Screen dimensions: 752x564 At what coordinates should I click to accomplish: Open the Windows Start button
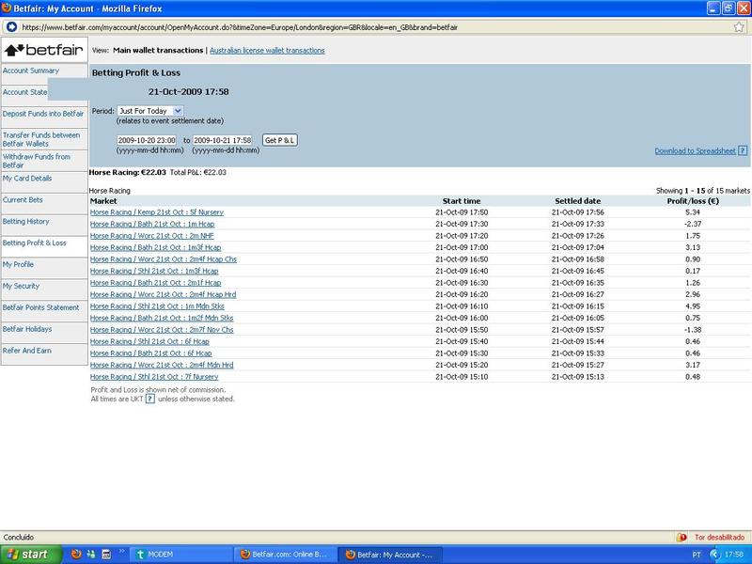[31, 555]
